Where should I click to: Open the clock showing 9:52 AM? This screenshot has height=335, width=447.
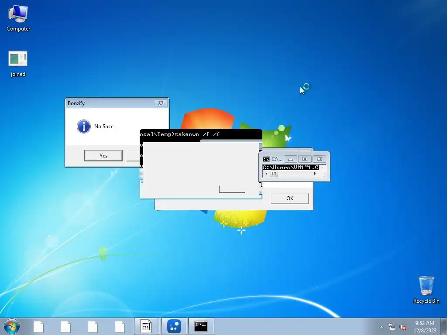coord(425,326)
